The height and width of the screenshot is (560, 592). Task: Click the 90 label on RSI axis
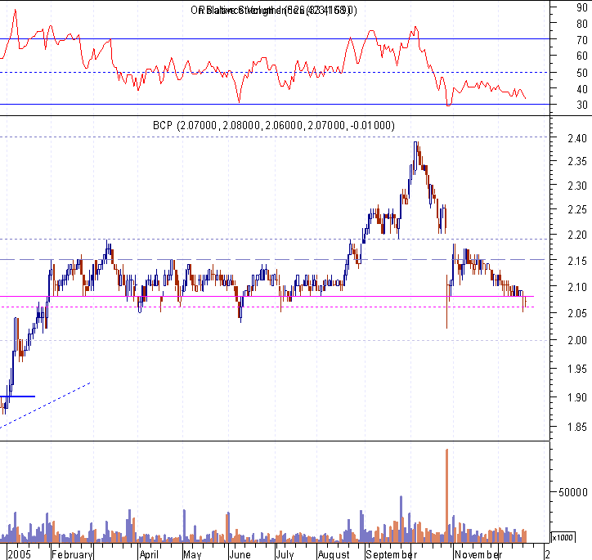coord(582,7)
